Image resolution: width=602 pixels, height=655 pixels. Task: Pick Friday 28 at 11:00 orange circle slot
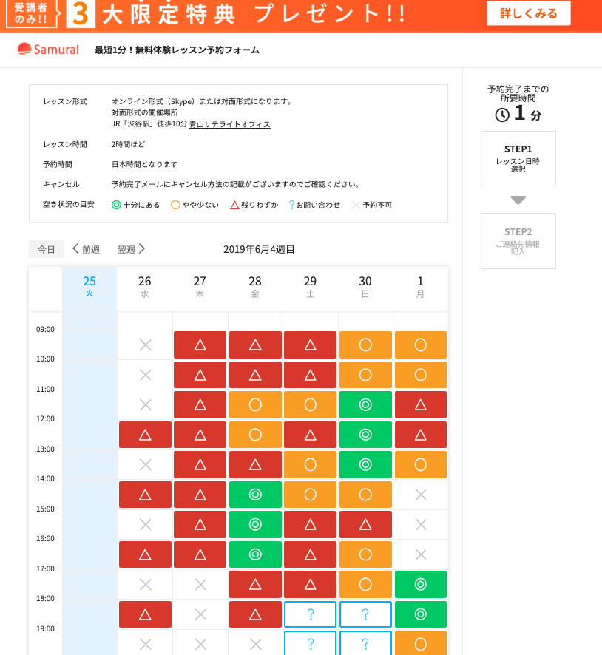(x=255, y=405)
